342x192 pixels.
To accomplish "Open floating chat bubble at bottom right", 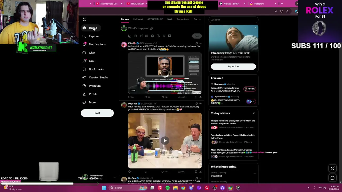I will pos(333,178).
